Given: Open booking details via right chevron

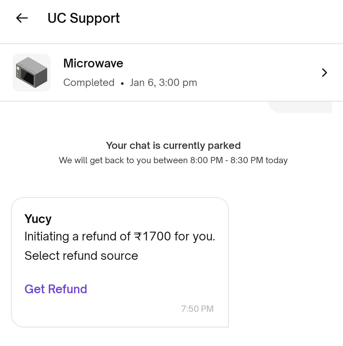Looking at the screenshot, I should coord(324,73).
